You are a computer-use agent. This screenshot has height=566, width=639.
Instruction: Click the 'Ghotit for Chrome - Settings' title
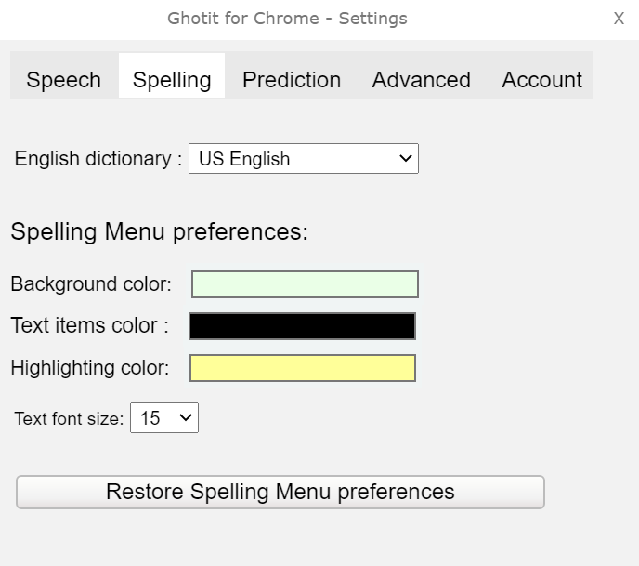(x=287, y=19)
